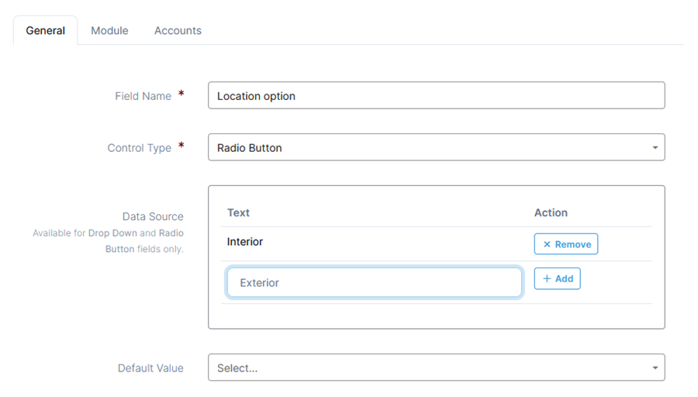
Task: Go to the Accounts tab
Action: (178, 30)
